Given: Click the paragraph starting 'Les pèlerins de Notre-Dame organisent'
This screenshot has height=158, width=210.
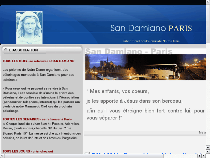Looking at the screenshot, I should pos(38,75).
